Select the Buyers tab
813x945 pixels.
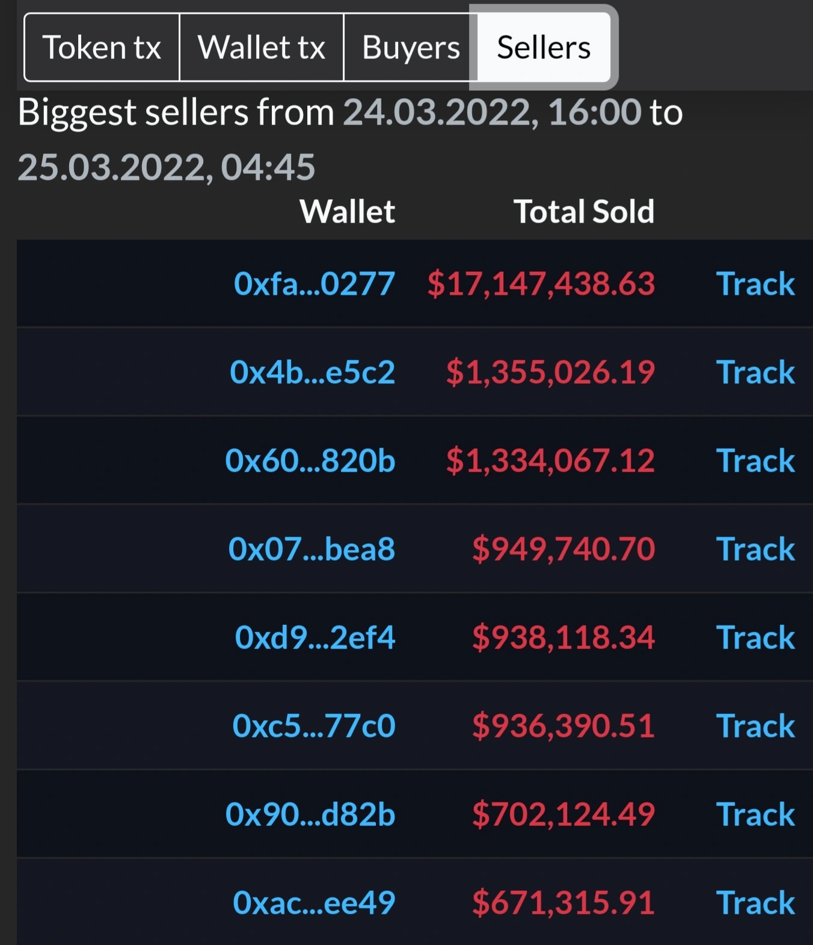411,48
